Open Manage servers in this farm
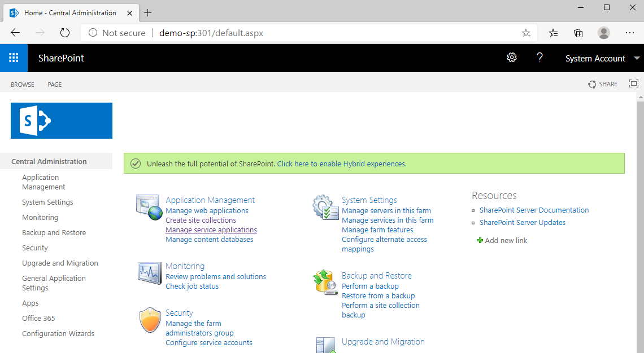 (x=386, y=210)
